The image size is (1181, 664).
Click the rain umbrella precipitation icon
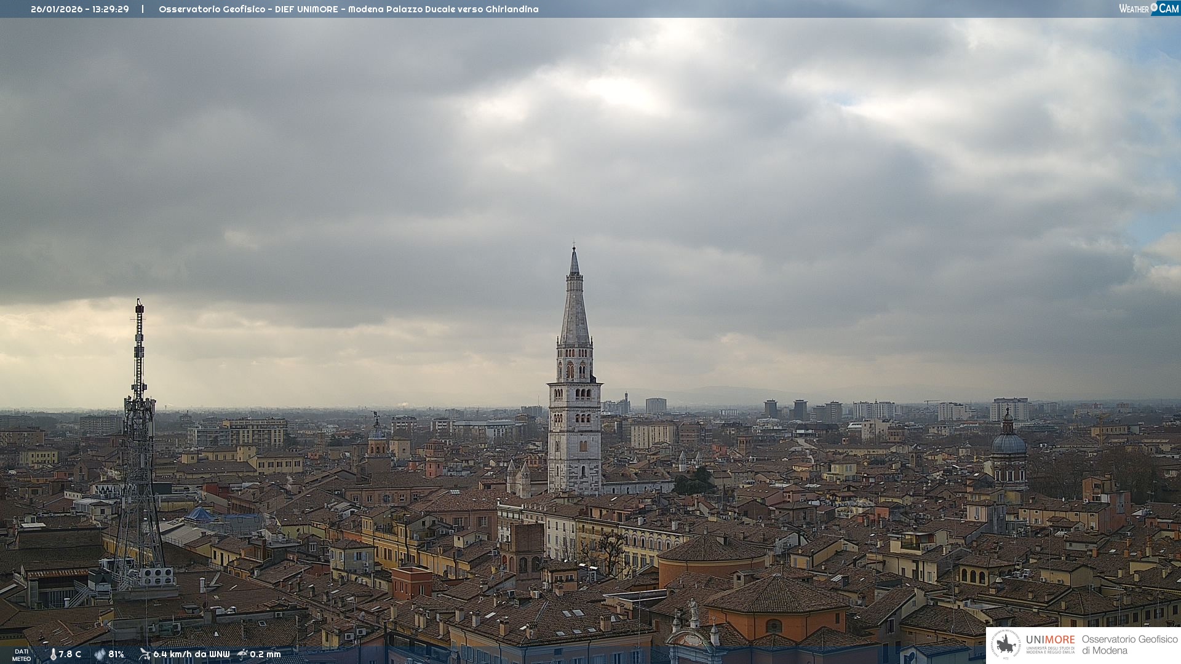click(x=242, y=654)
